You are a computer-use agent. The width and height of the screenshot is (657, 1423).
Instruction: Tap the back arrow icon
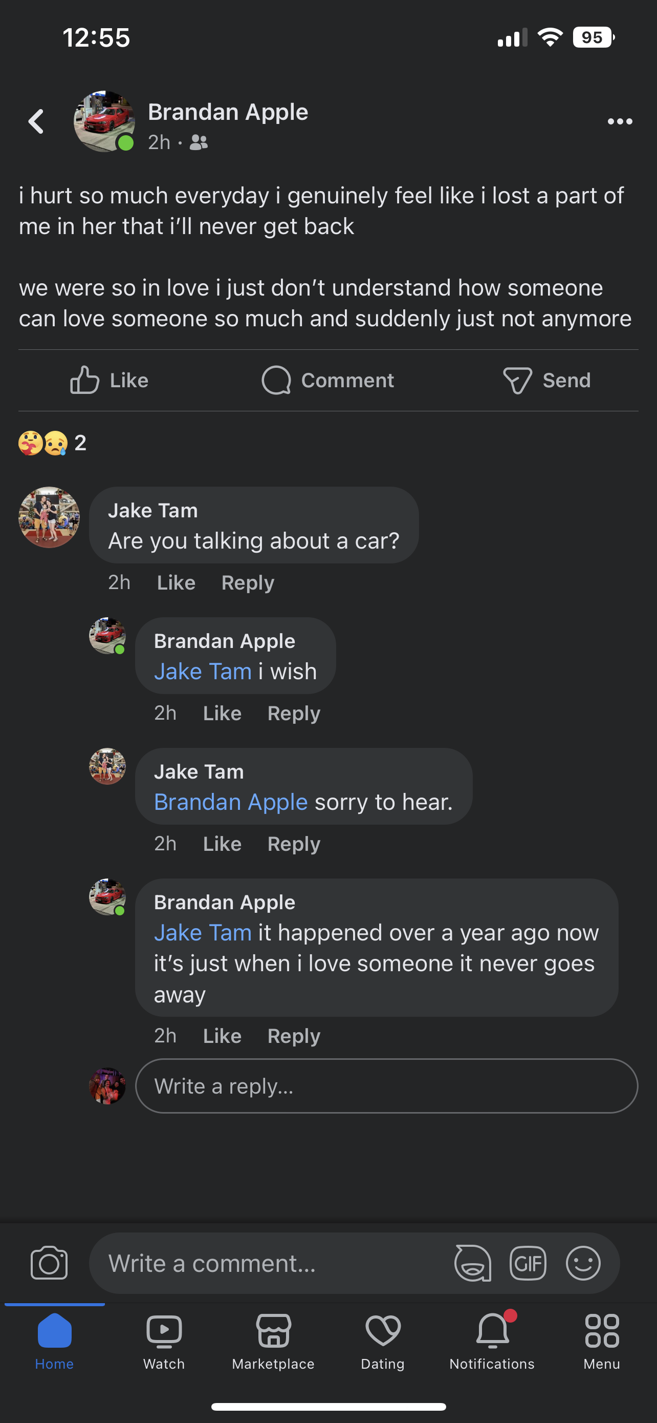[x=36, y=121]
